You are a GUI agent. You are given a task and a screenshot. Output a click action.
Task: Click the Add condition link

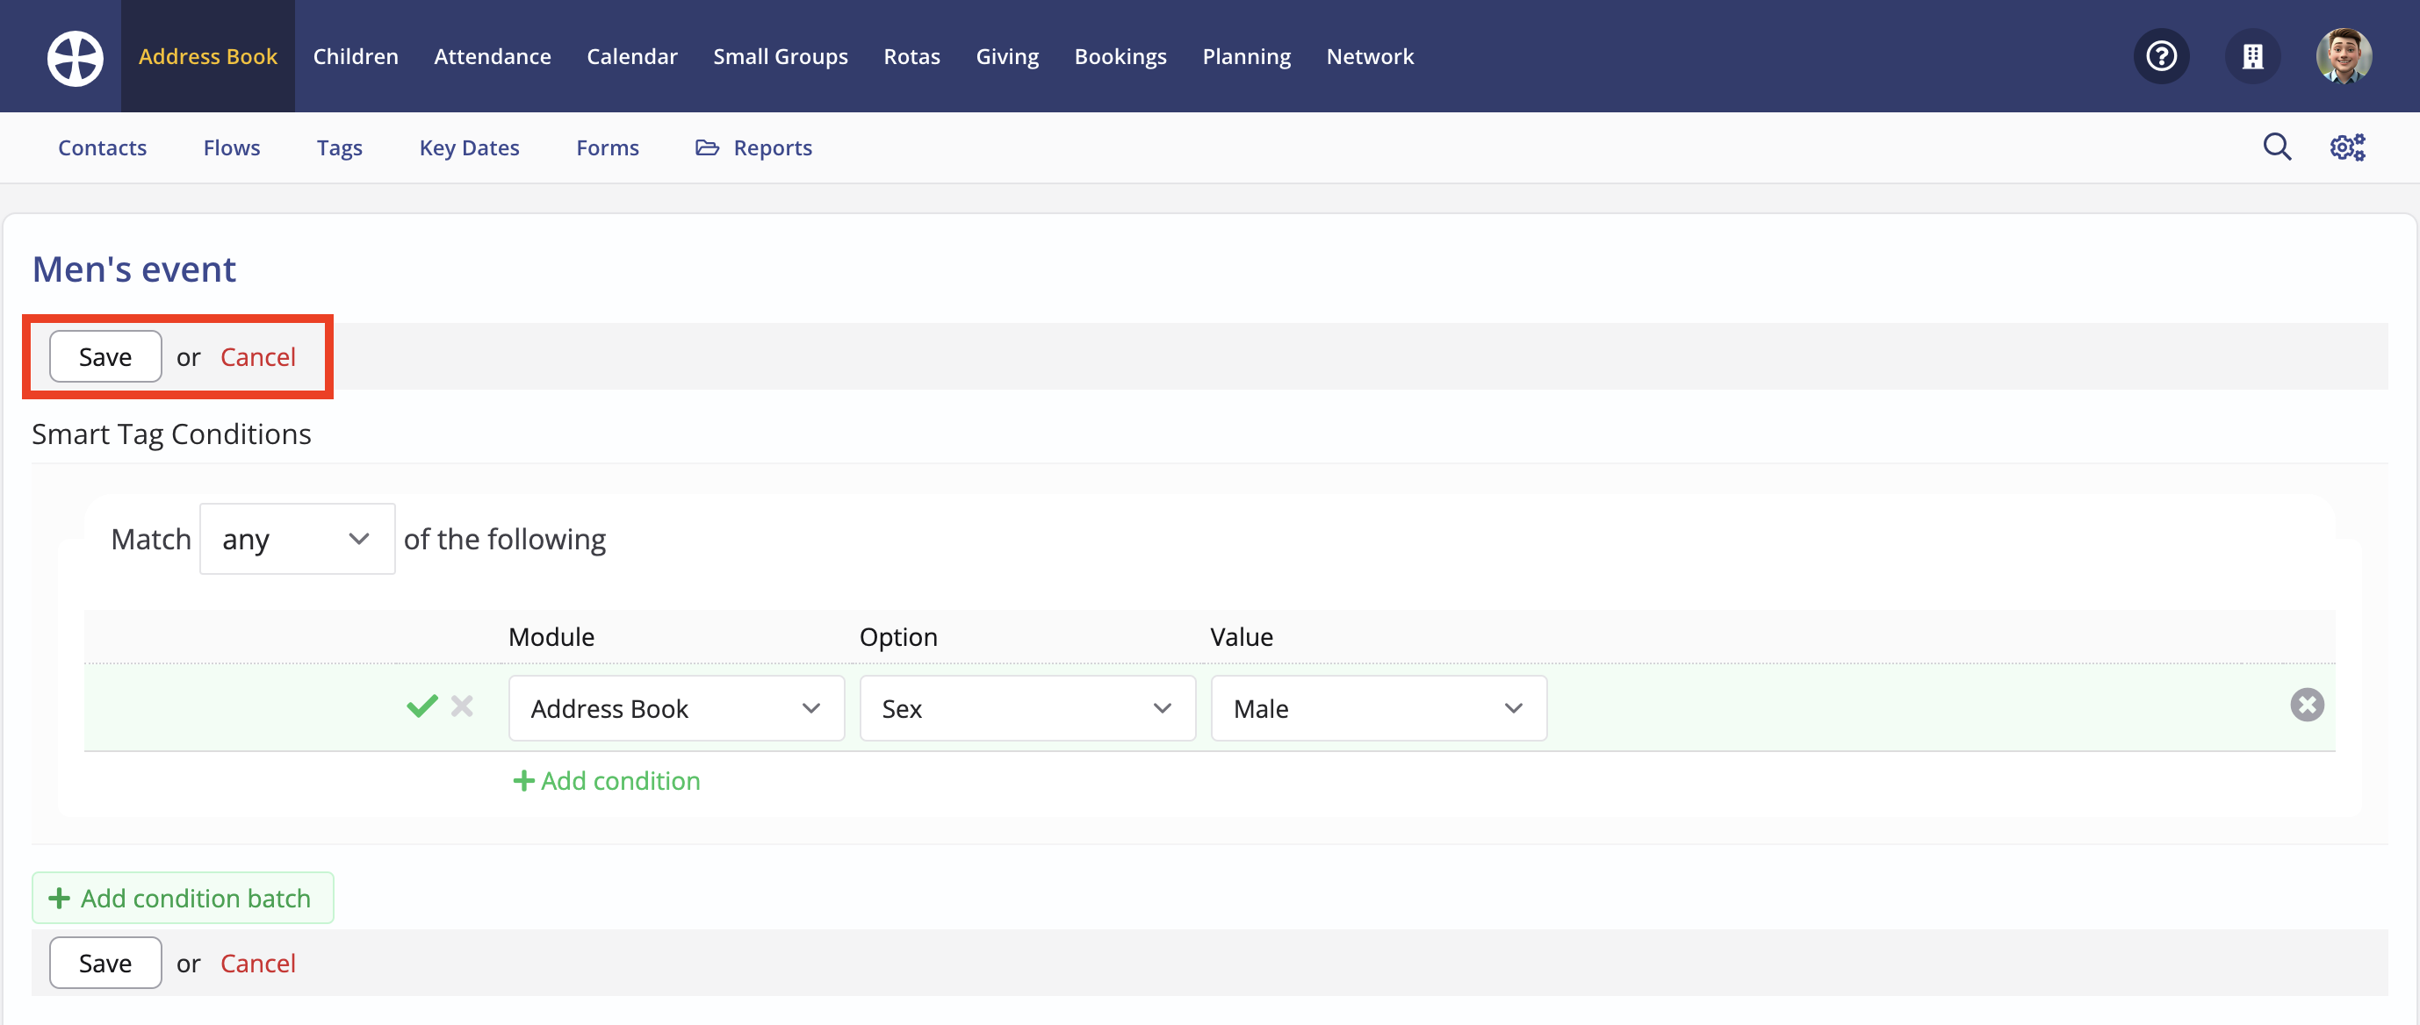tap(607, 780)
